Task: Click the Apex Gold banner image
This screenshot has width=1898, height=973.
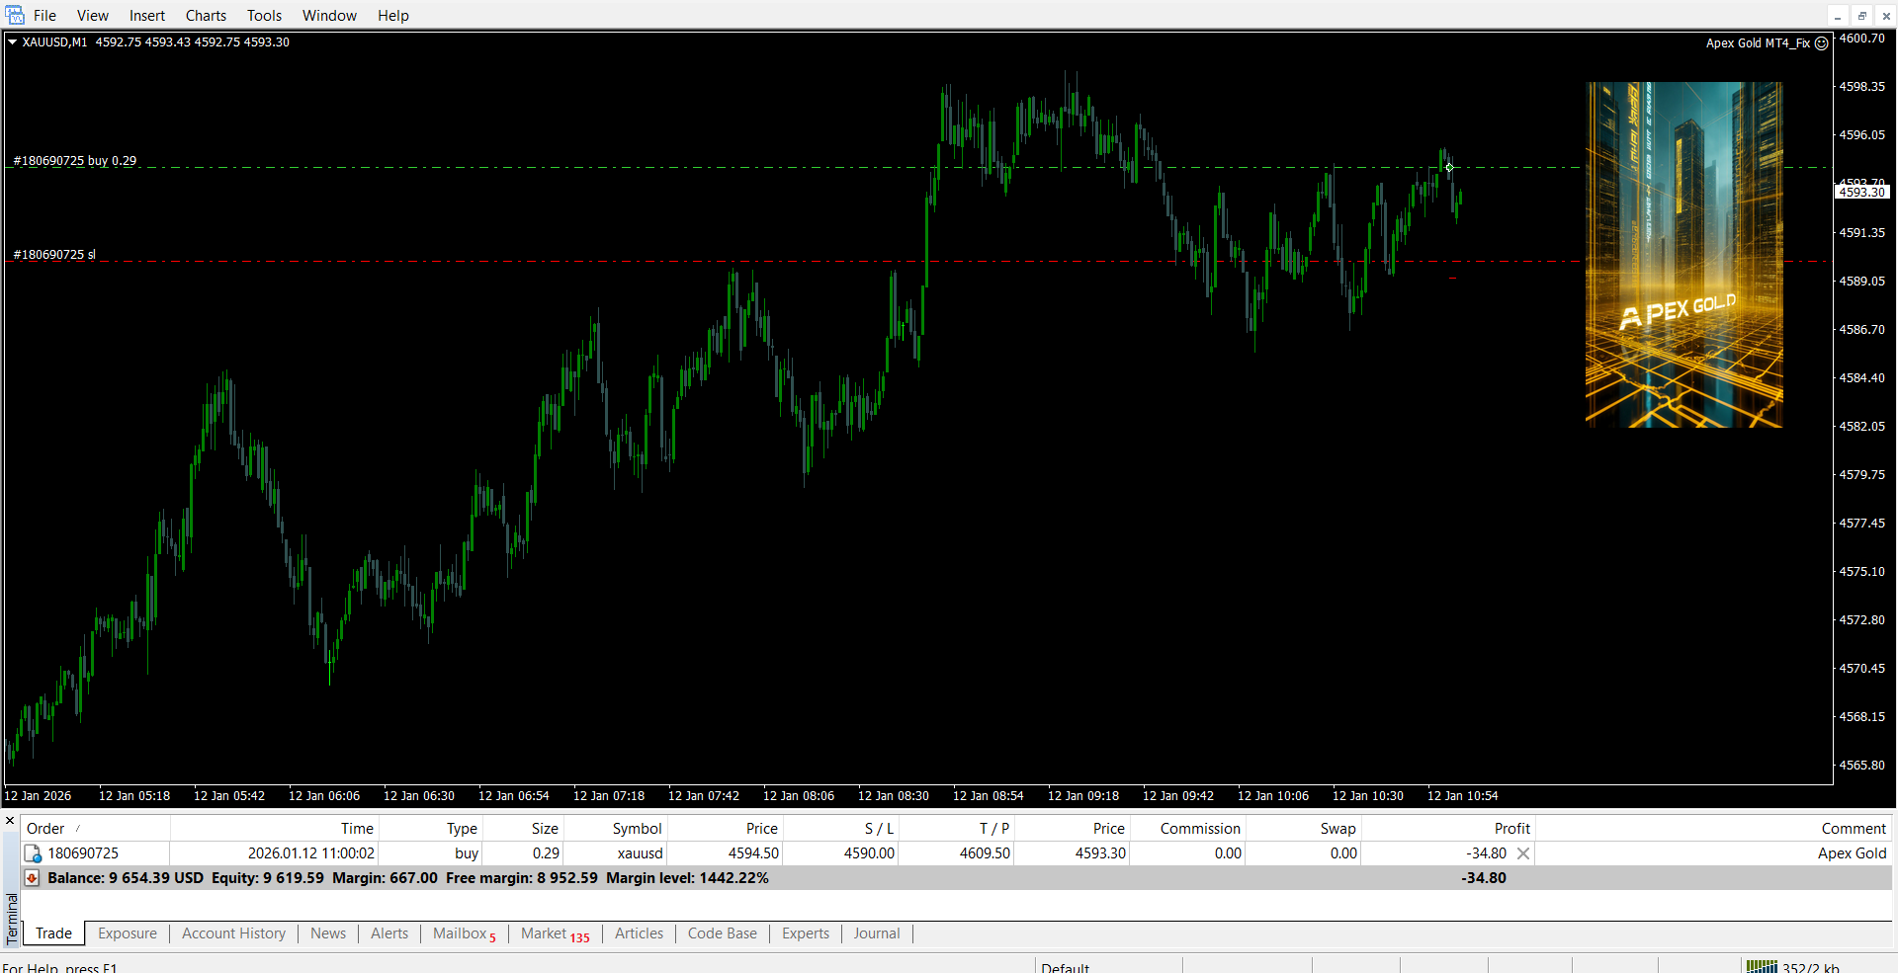Action: pos(1683,255)
